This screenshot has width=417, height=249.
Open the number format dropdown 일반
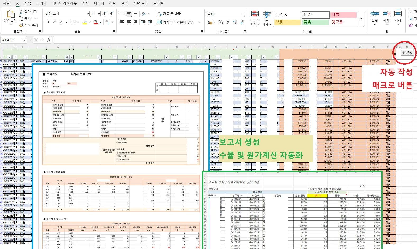243,14
